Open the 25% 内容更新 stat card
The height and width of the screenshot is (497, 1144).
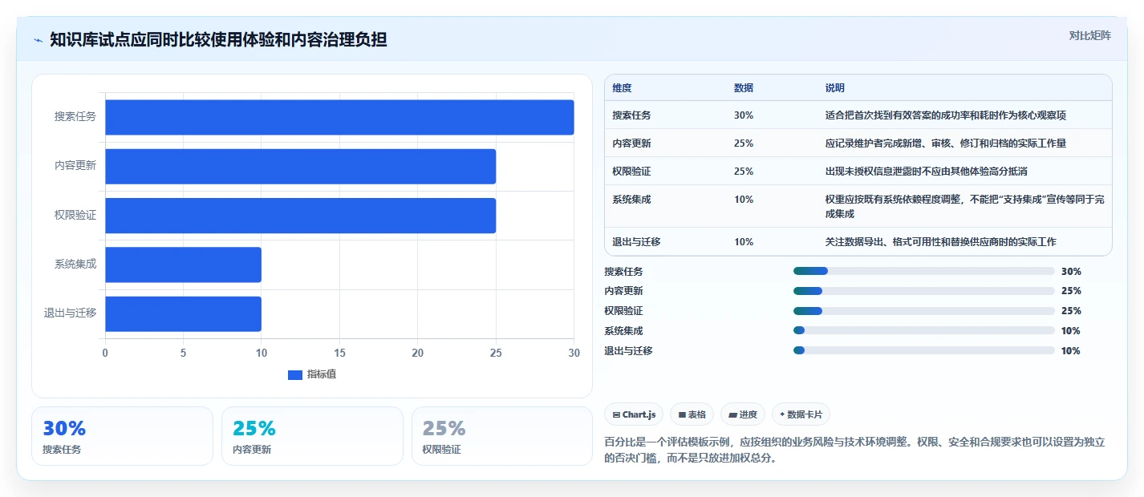[312, 436]
